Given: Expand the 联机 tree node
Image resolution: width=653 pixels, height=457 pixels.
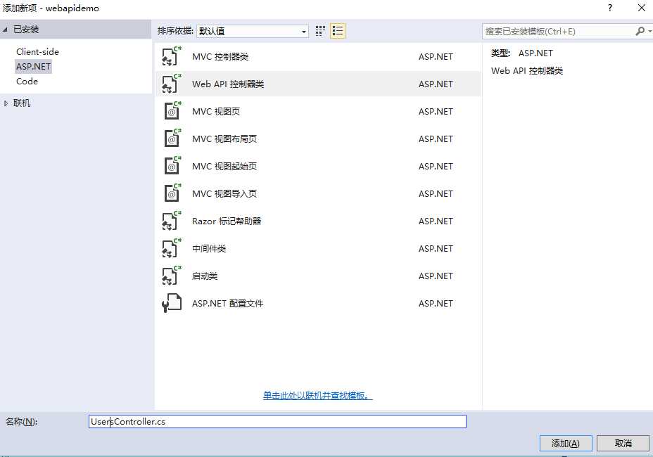Looking at the screenshot, I should click(x=6, y=103).
